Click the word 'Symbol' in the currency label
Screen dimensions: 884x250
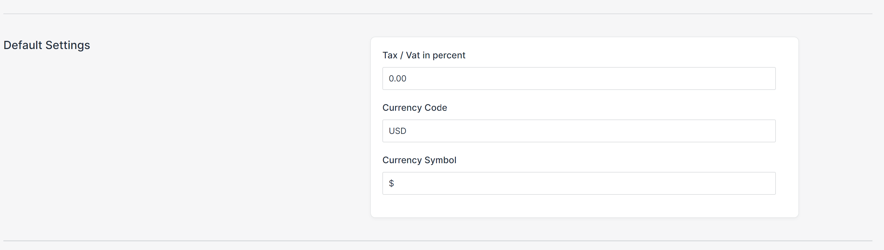pos(440,160)
